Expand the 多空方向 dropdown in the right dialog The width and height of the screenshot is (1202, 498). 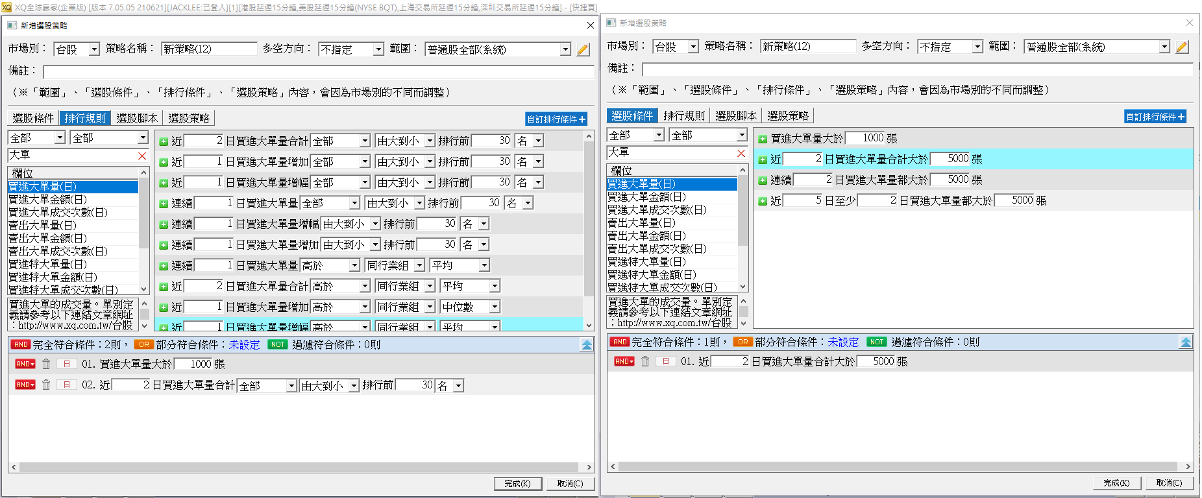[x=977, y=47]
